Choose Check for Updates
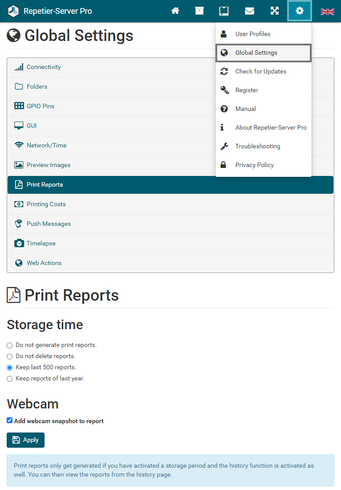341x490 pixels. [264, 72]
